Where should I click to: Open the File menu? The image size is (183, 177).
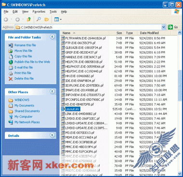click(6, 12)
